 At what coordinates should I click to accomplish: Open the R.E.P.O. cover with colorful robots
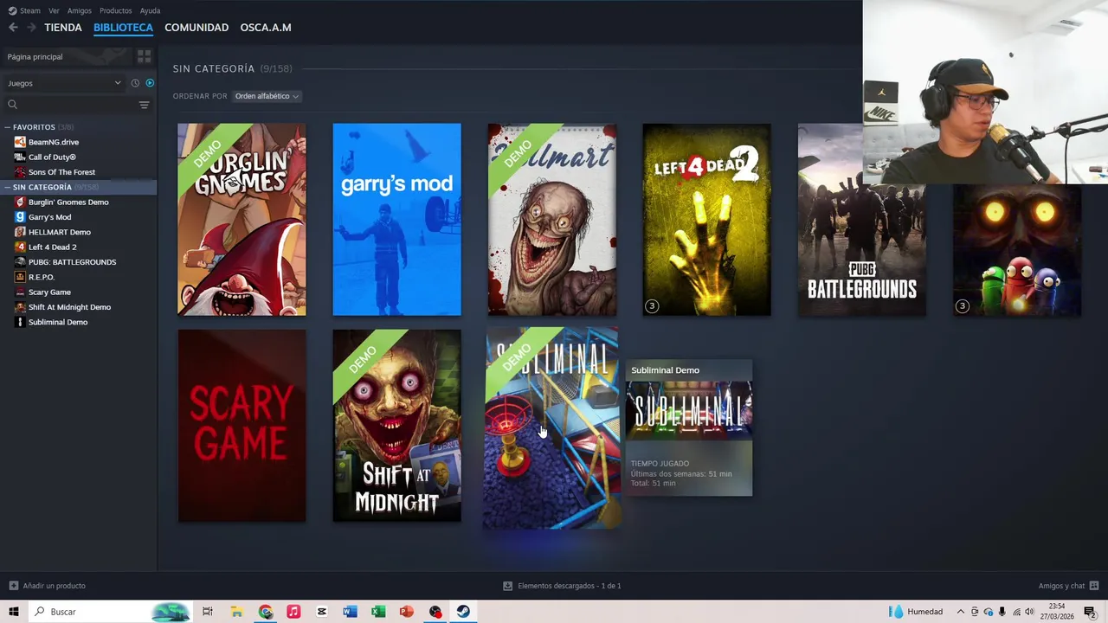(x=1017, y=251)
